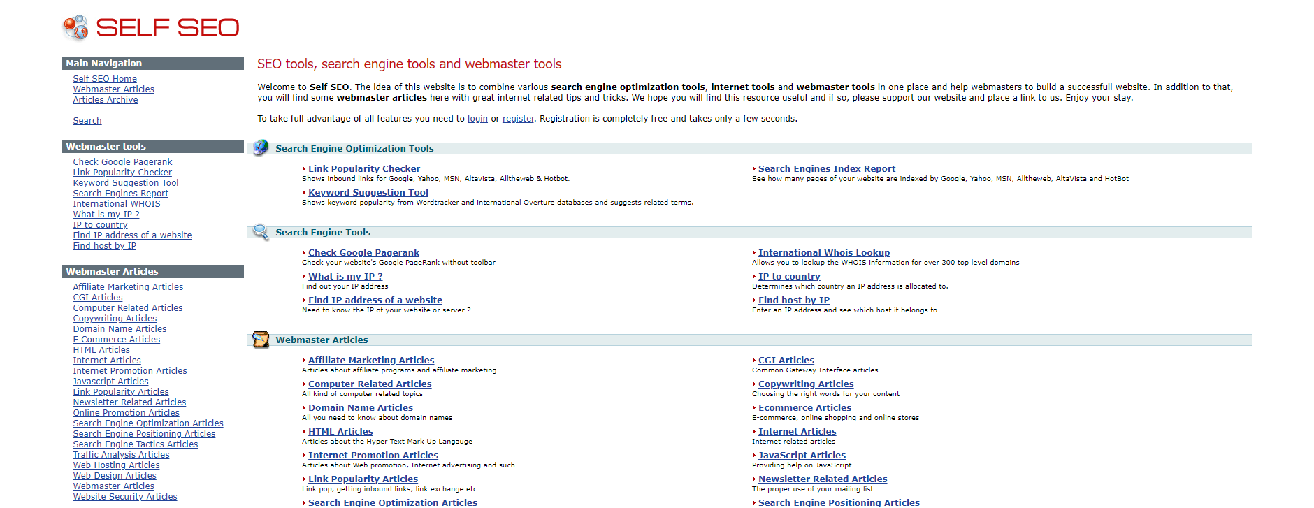Open IP to country in sidebar
The height and width of the screenshot is (508, 1314).
(x=100, y=225)
